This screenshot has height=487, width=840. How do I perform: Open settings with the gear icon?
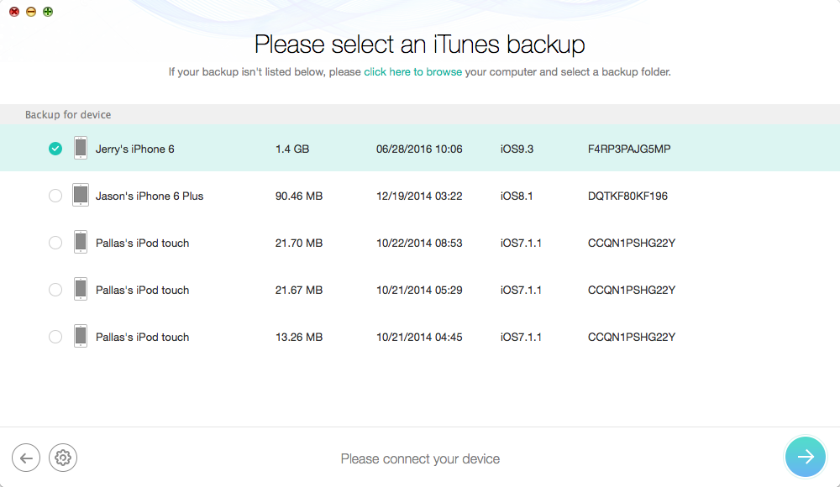tap(63, 458)
